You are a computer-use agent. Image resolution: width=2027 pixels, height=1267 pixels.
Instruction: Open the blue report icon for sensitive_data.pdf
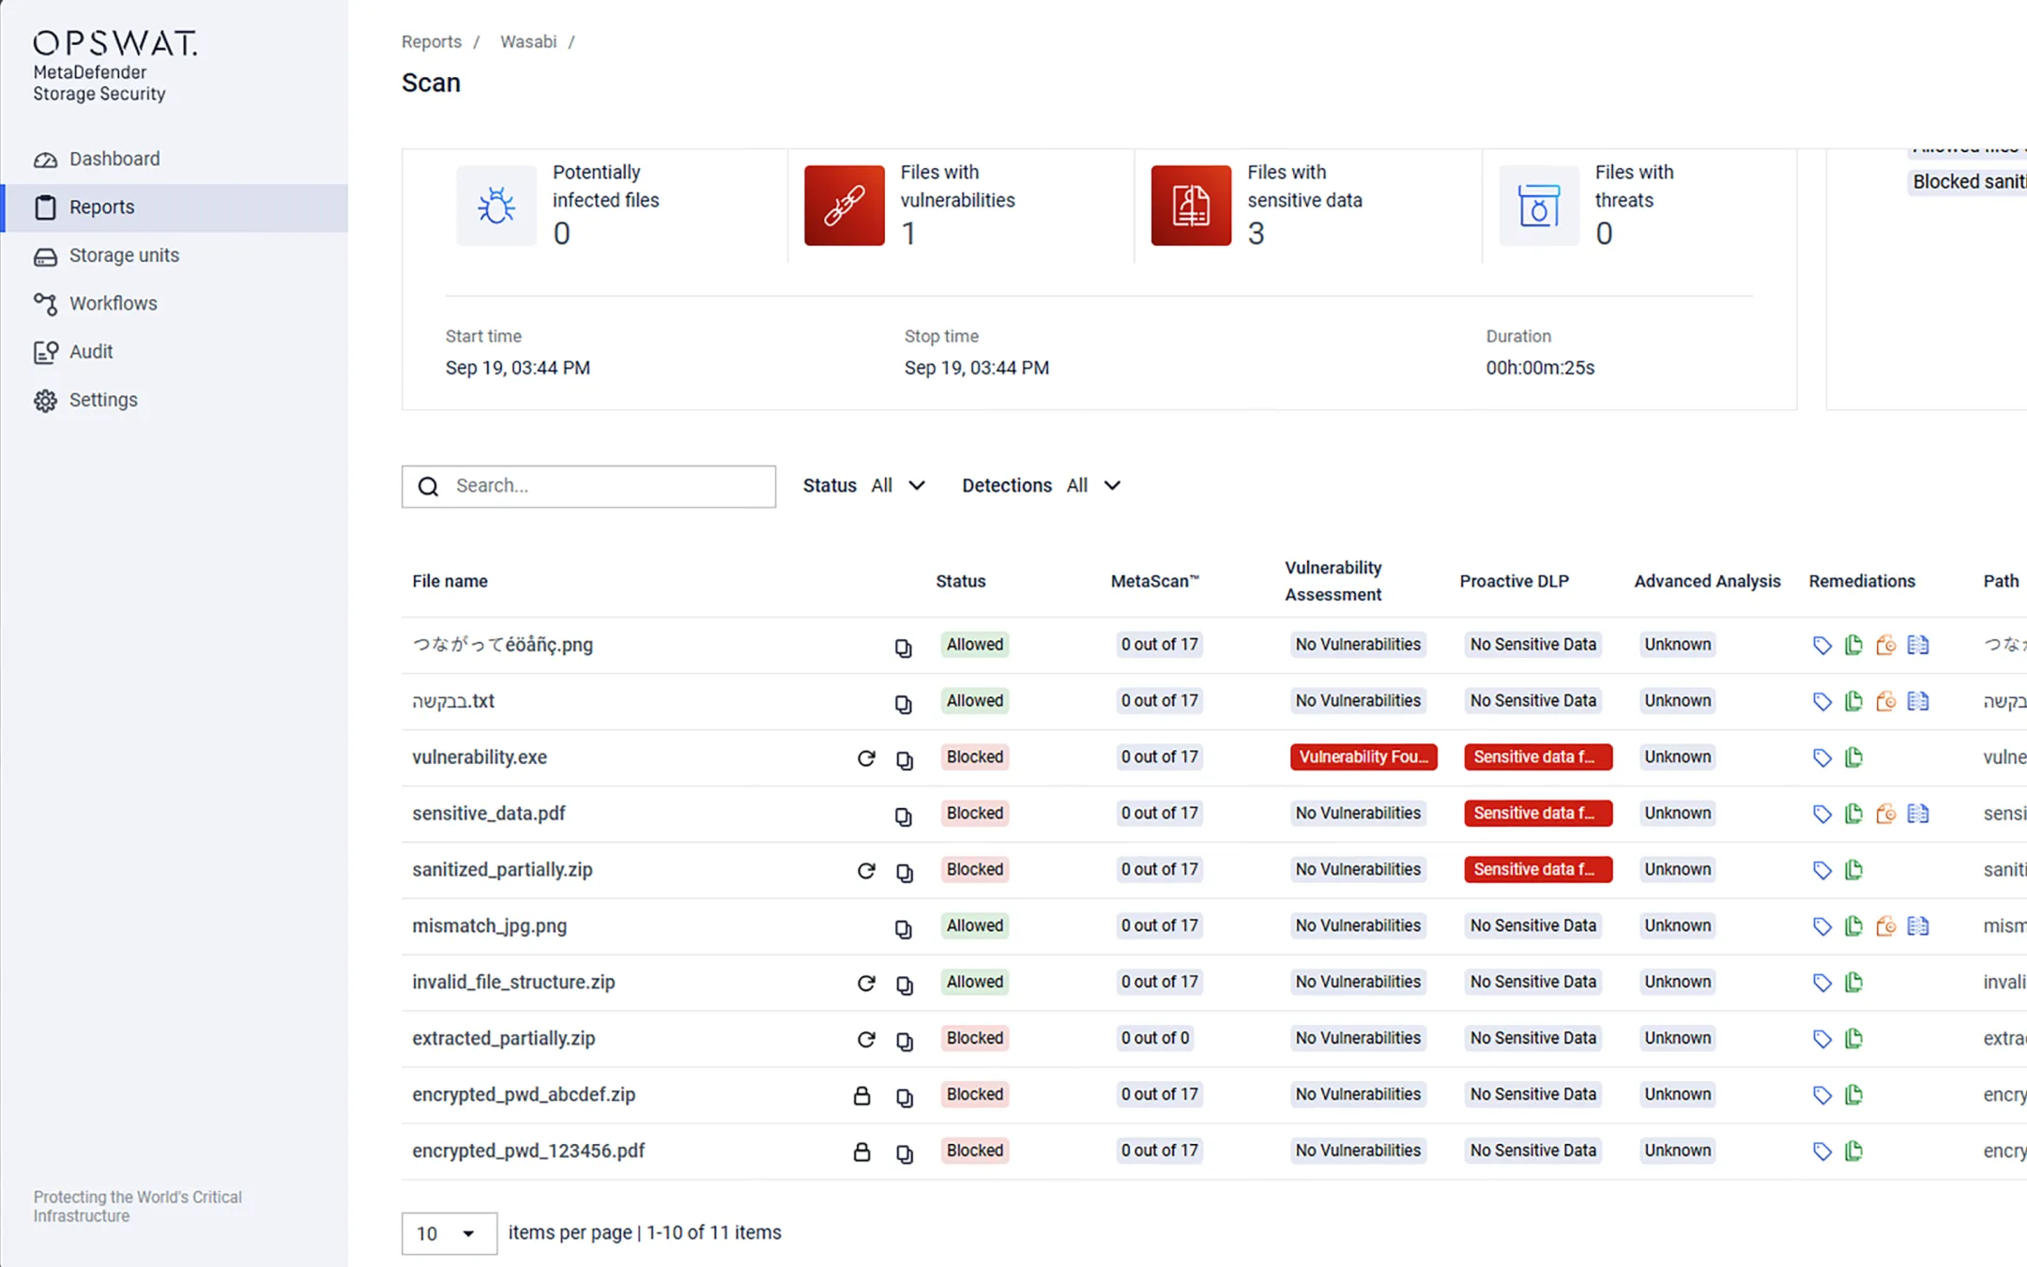1918,813
